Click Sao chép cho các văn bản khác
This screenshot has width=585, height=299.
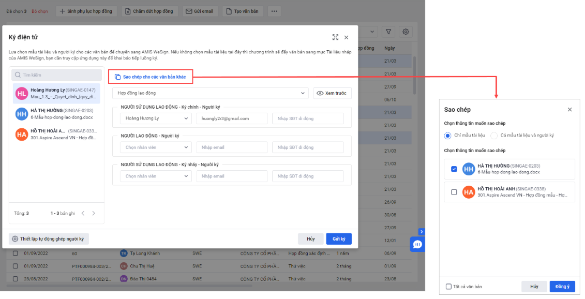coord(151,77)
